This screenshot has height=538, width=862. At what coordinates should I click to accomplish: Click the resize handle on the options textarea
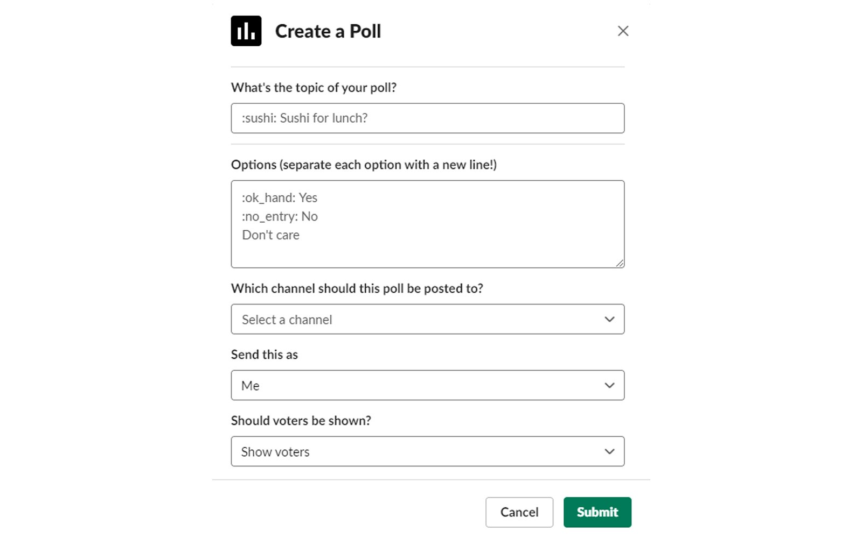click(x=621, y=263)
